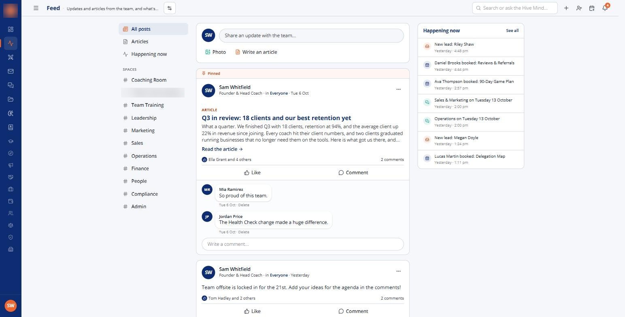Screen dimensions: 625x317
Task: Open the shield check icon in sidebar
Action: click(x=11, y=237)
